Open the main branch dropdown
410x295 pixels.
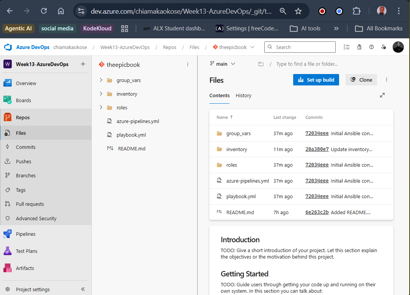pyautogui.click(x=223, y=64)
